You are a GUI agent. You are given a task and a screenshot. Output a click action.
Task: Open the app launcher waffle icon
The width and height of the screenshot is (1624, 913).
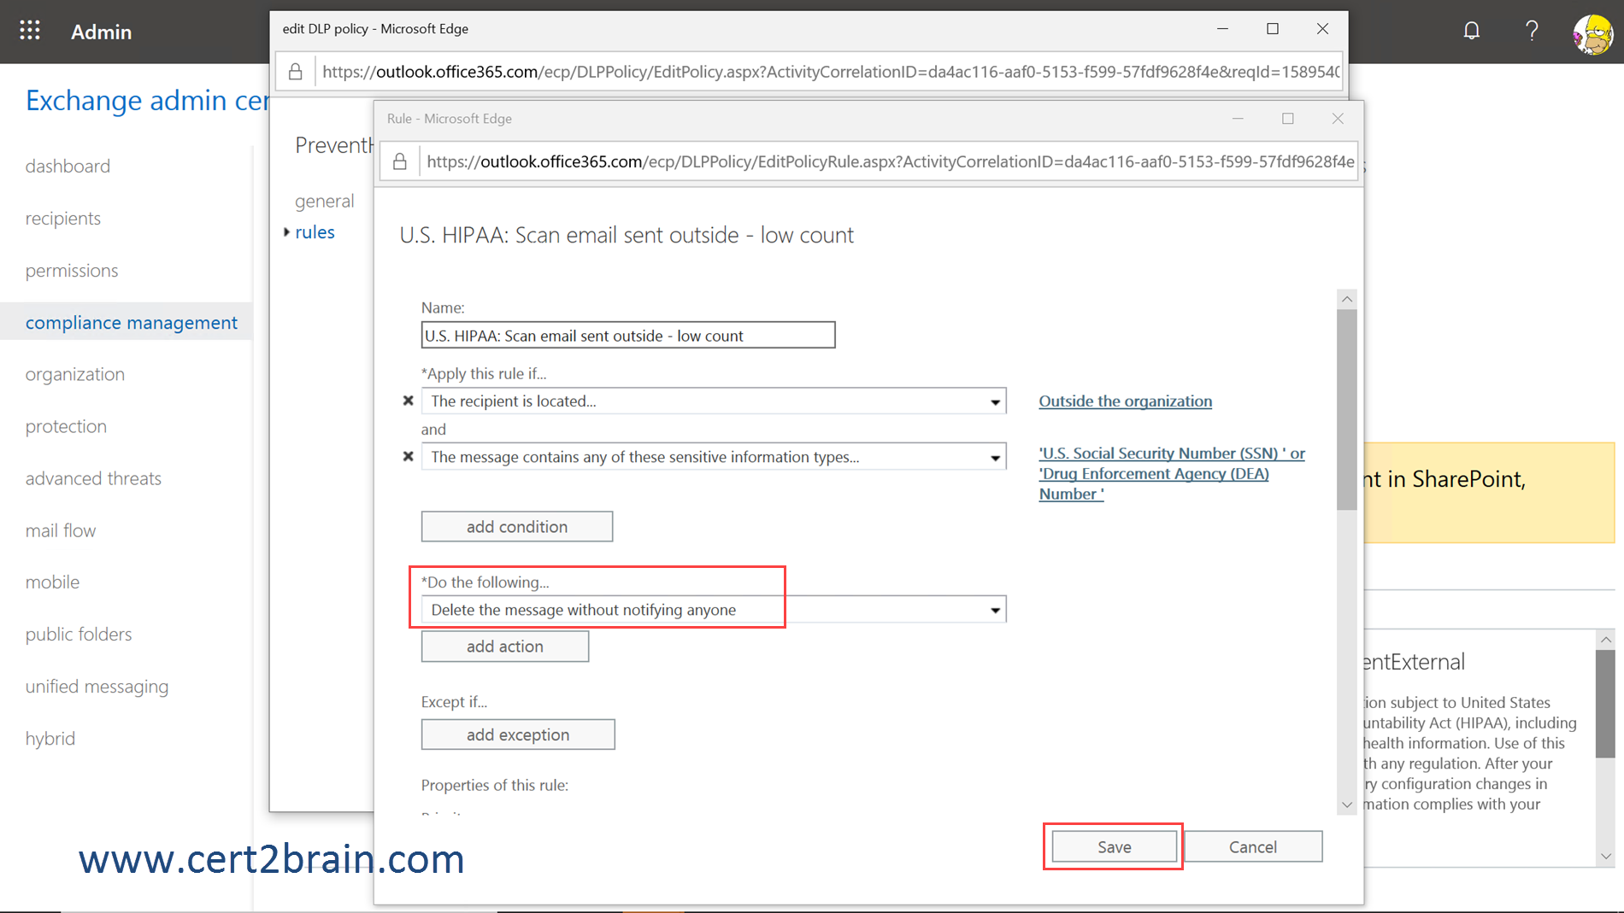click(30, 31)
